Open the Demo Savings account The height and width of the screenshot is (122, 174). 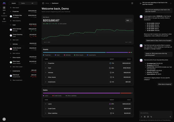23,30
